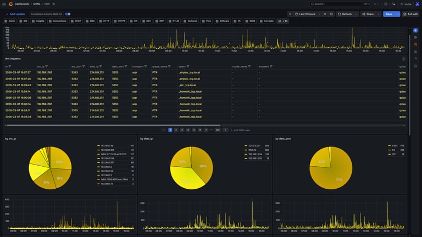Click the blue add panel icon in sidebar
This screenshot has height=237, width=422.
tap(415, 30)
